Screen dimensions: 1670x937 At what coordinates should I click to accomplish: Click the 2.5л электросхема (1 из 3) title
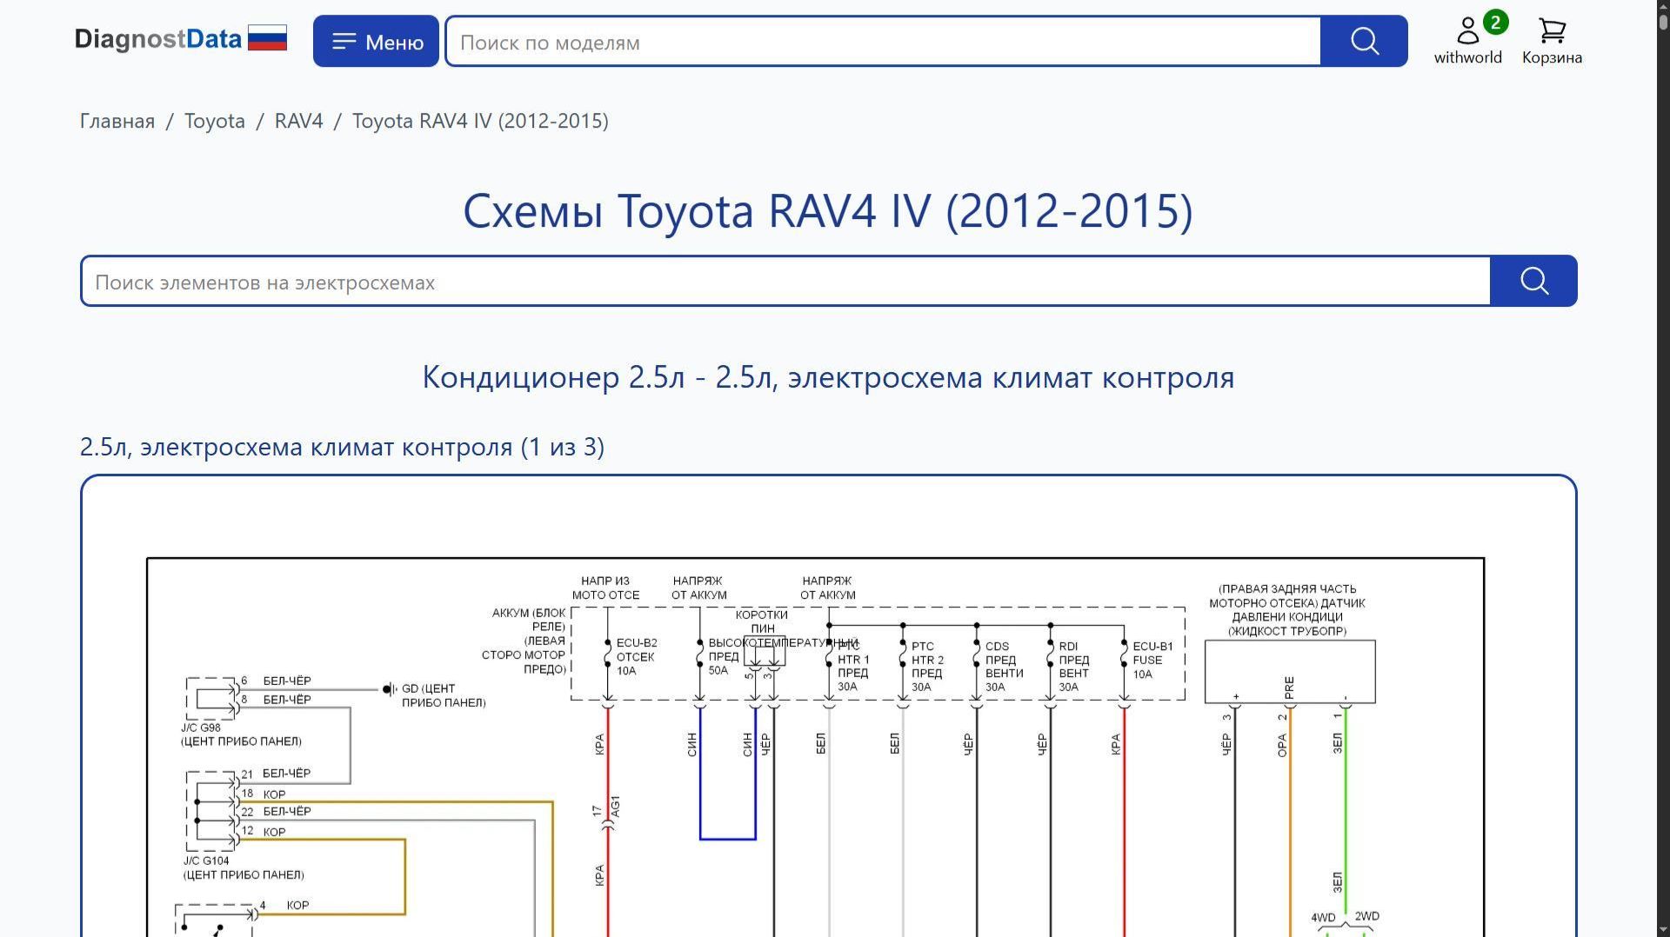(342, 447)
